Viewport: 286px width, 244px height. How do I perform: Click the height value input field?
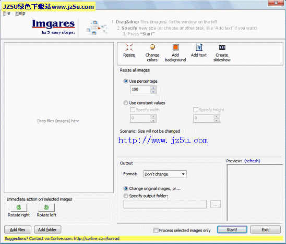pos(204,118)
